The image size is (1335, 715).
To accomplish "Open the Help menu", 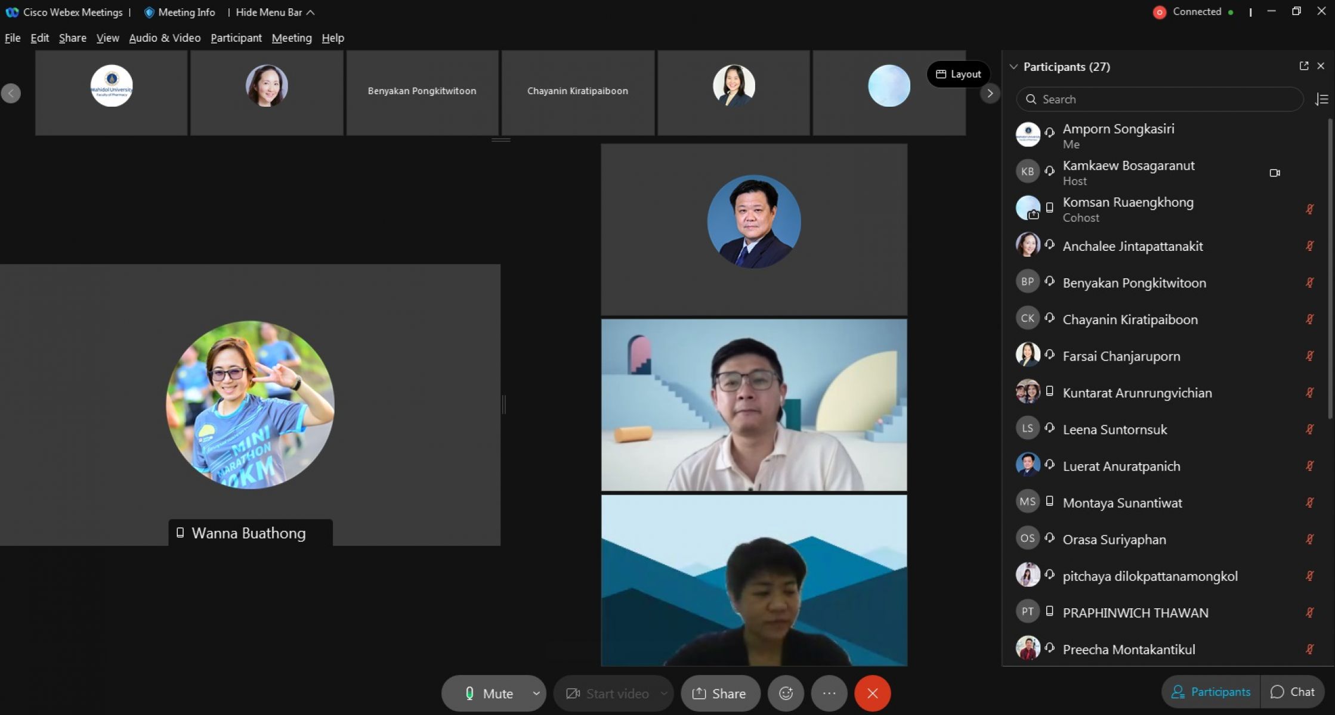I will coord(333,38).
